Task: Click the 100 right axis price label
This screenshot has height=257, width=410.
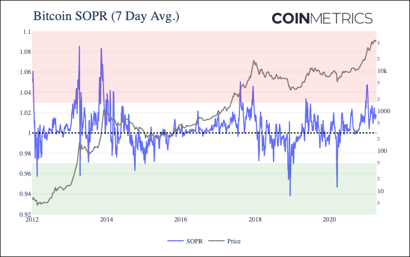Action: (382, 151)
